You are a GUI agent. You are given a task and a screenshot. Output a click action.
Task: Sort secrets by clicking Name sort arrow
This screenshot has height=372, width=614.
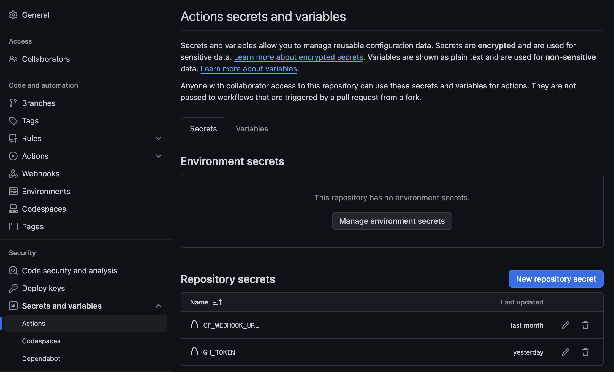coord(218,302)
